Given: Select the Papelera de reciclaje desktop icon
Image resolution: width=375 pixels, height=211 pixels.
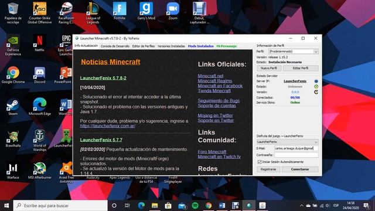Looking at the screenshot, I should 13,13.
